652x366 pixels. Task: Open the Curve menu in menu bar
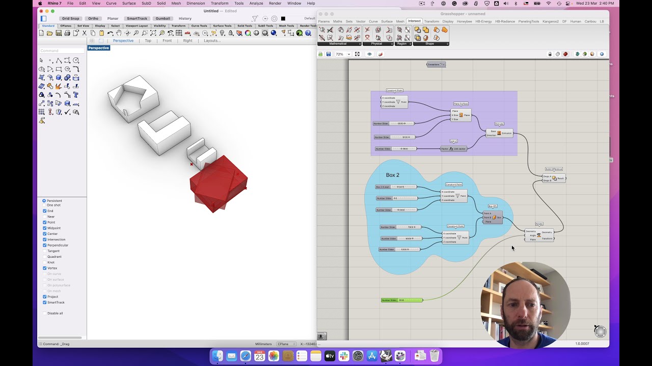pos(111,3)
